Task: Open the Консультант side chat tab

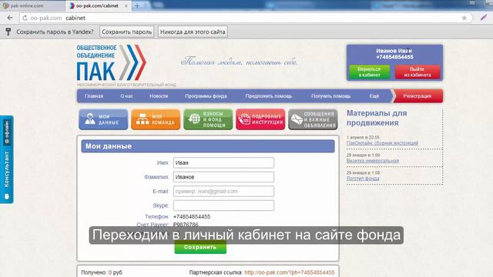Action: coord(7,159)
